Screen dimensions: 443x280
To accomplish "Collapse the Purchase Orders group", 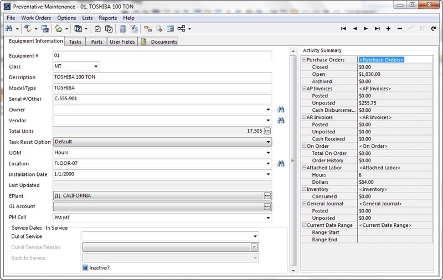I will coord(304,60).
